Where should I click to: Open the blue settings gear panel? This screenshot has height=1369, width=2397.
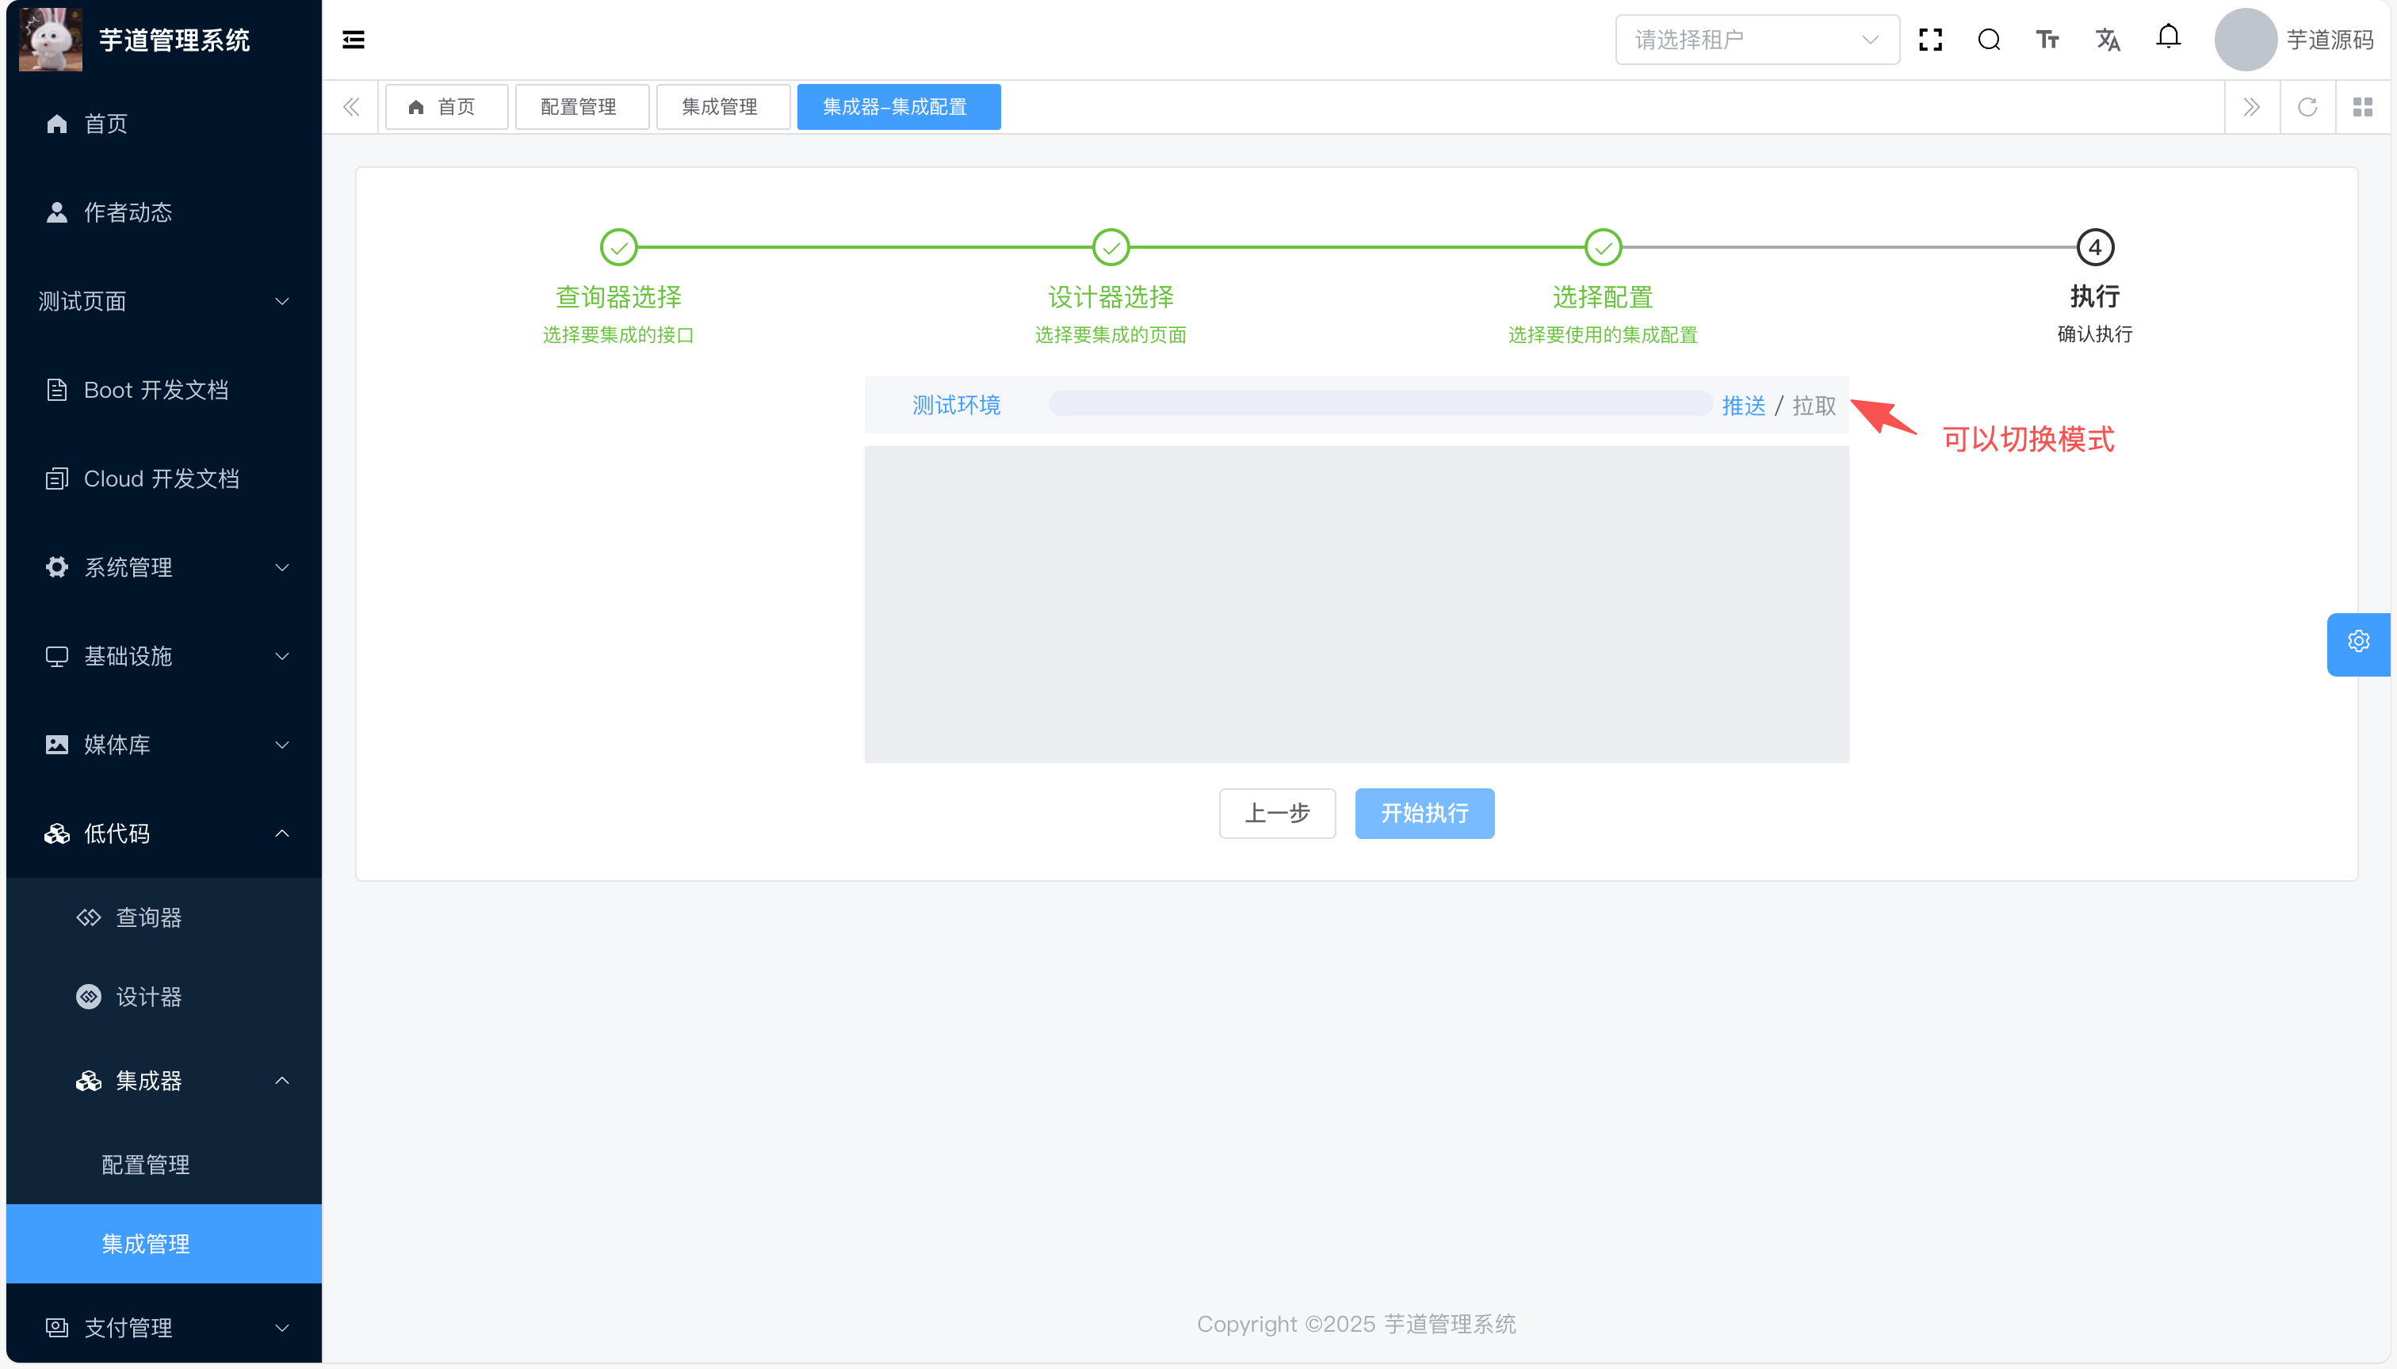coord(2357,641)
